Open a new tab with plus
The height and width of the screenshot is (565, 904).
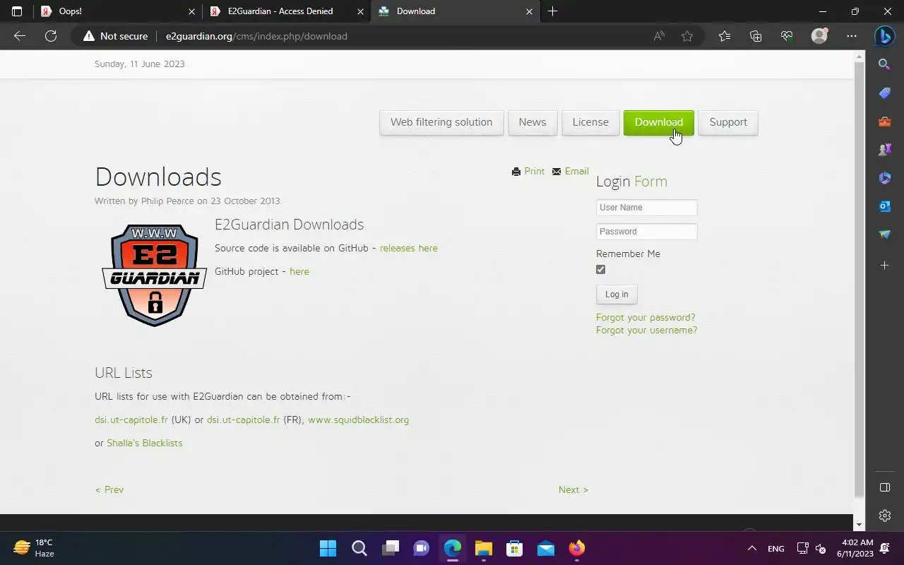pos(552,11)
